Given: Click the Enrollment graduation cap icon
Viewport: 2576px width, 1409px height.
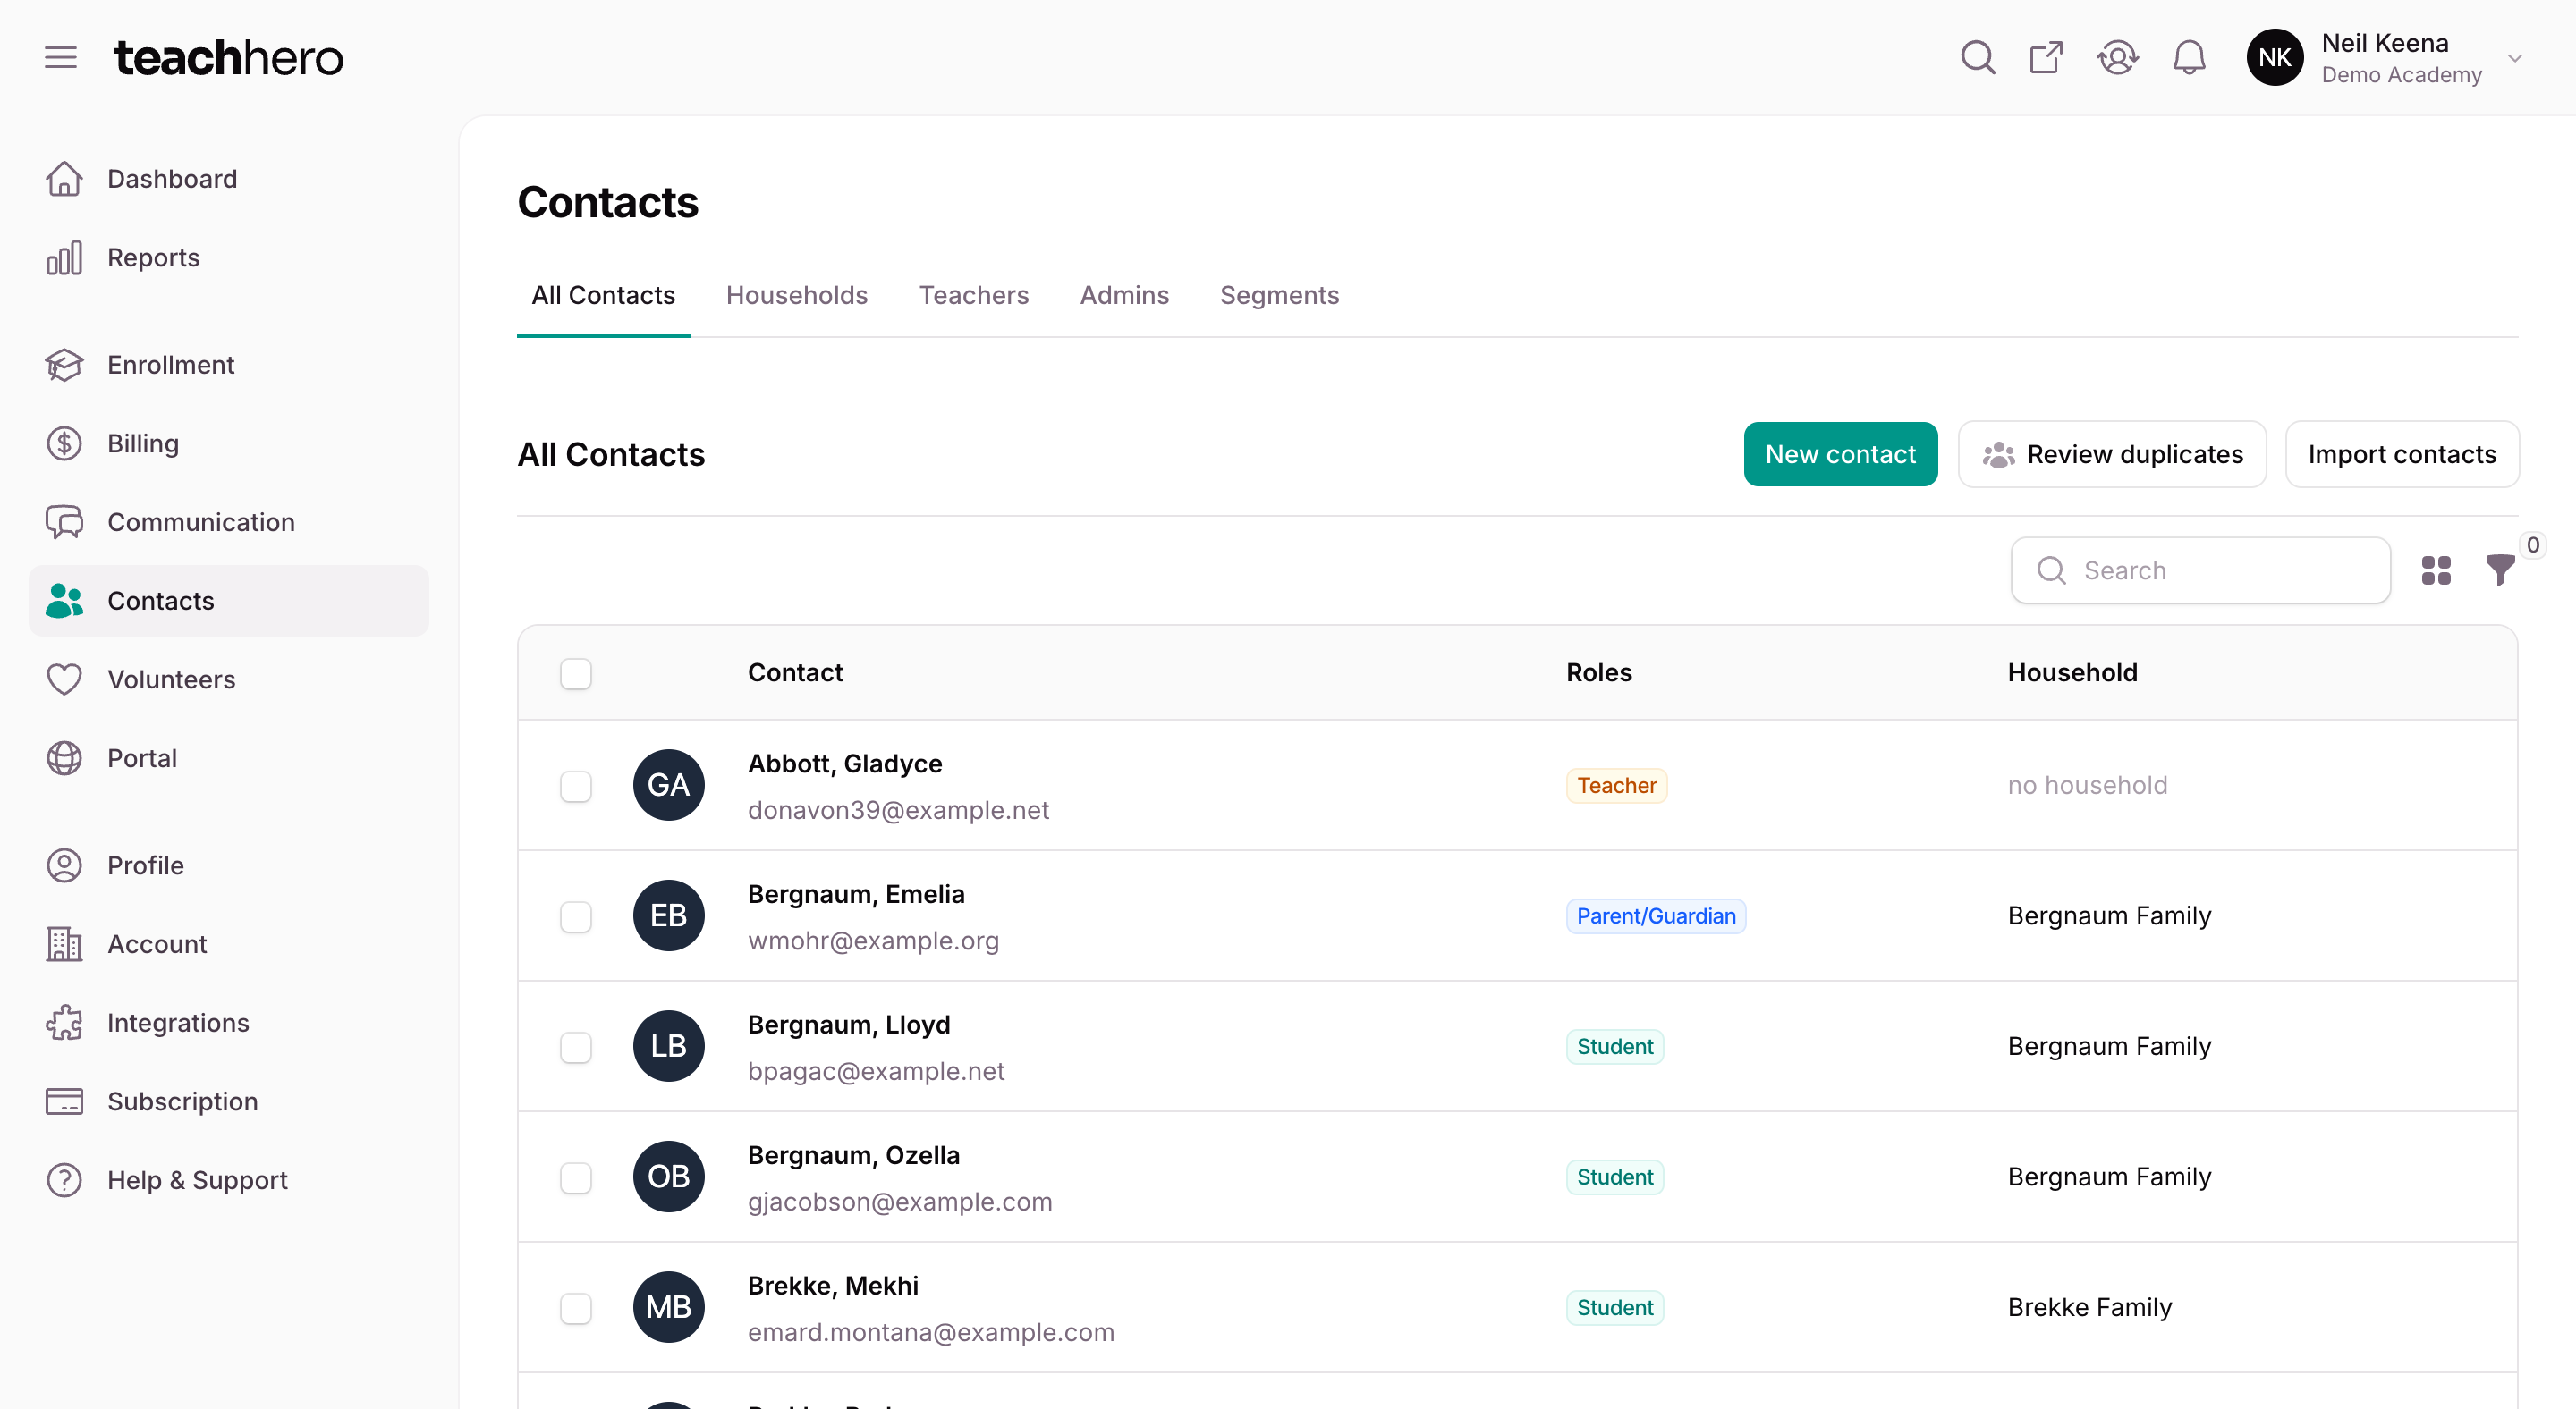Looking at the screenshot, I should (64, 365).
